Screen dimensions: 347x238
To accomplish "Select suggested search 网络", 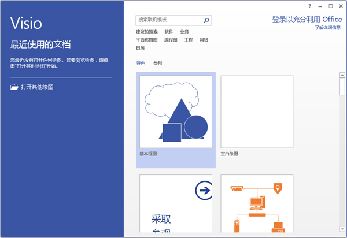I will (204, 40).
